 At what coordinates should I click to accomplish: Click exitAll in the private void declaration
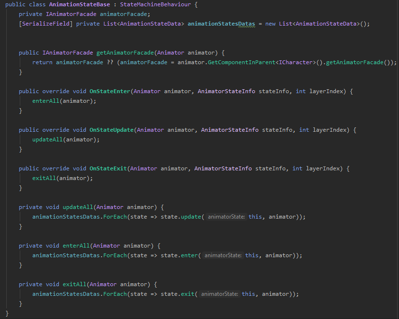tap(74, 284)
